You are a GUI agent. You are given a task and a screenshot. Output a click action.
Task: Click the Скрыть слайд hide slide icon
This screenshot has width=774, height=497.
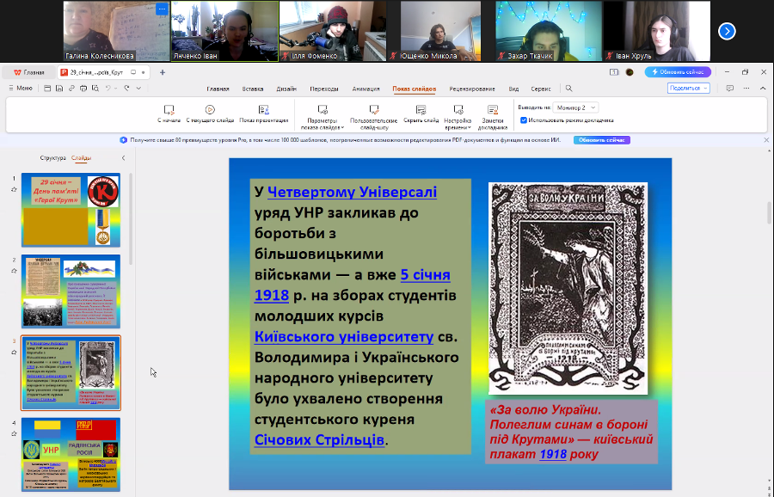point(421,109)
